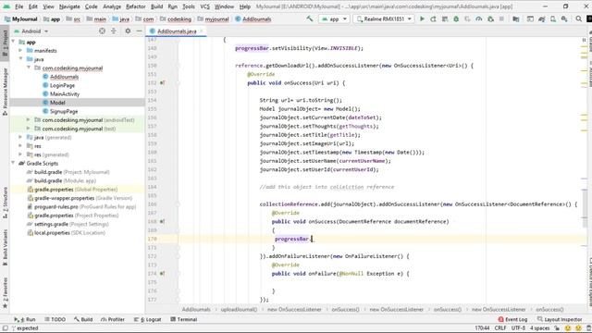Click the grey Stop icon in the toolbar
Screen dimensions: 592x333
click(x=501, y=18)
